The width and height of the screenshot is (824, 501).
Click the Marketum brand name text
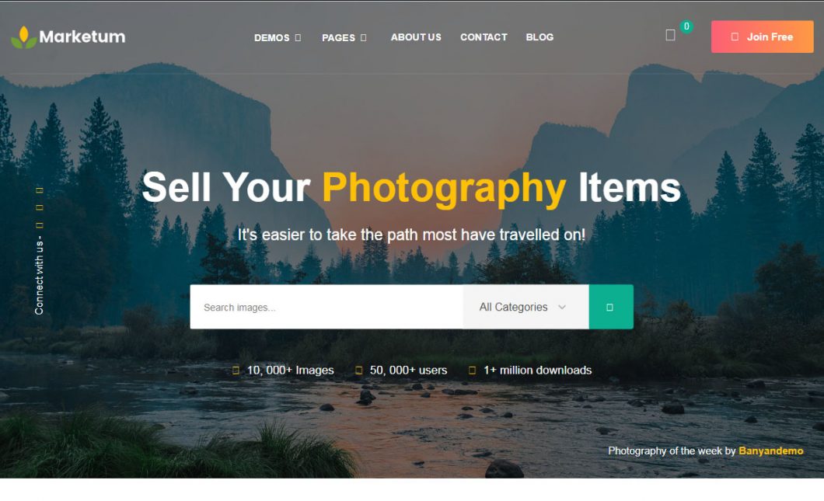[82, 37]
